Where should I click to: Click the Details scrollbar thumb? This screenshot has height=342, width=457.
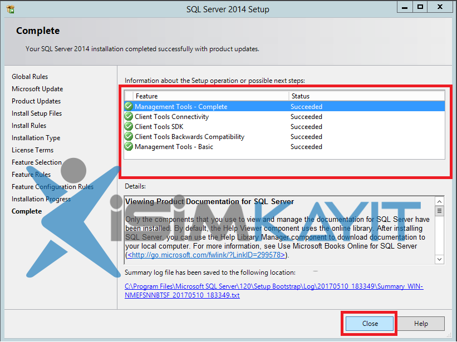(440, 211)
